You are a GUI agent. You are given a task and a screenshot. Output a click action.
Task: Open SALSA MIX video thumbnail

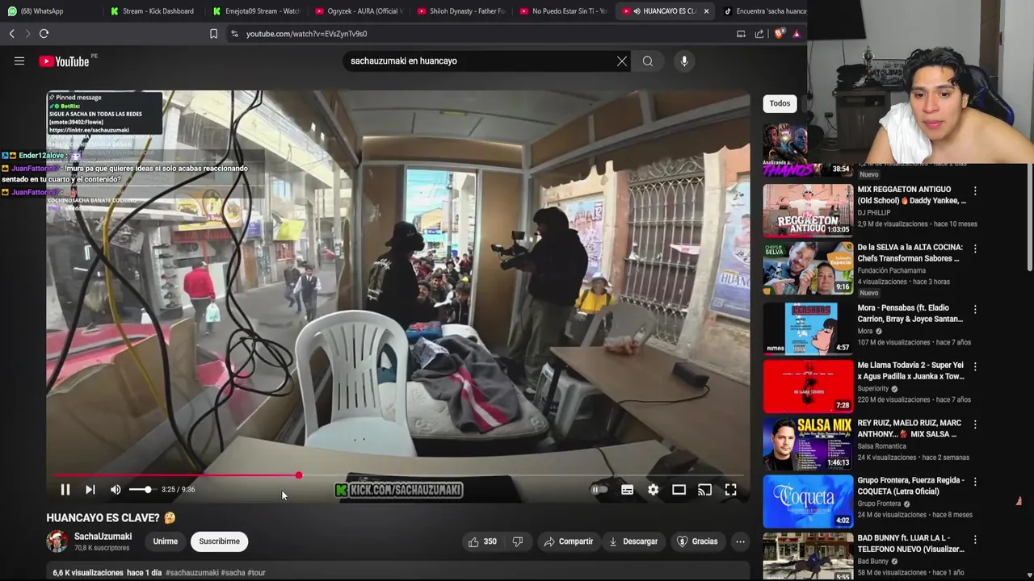[x=808, y=443]
